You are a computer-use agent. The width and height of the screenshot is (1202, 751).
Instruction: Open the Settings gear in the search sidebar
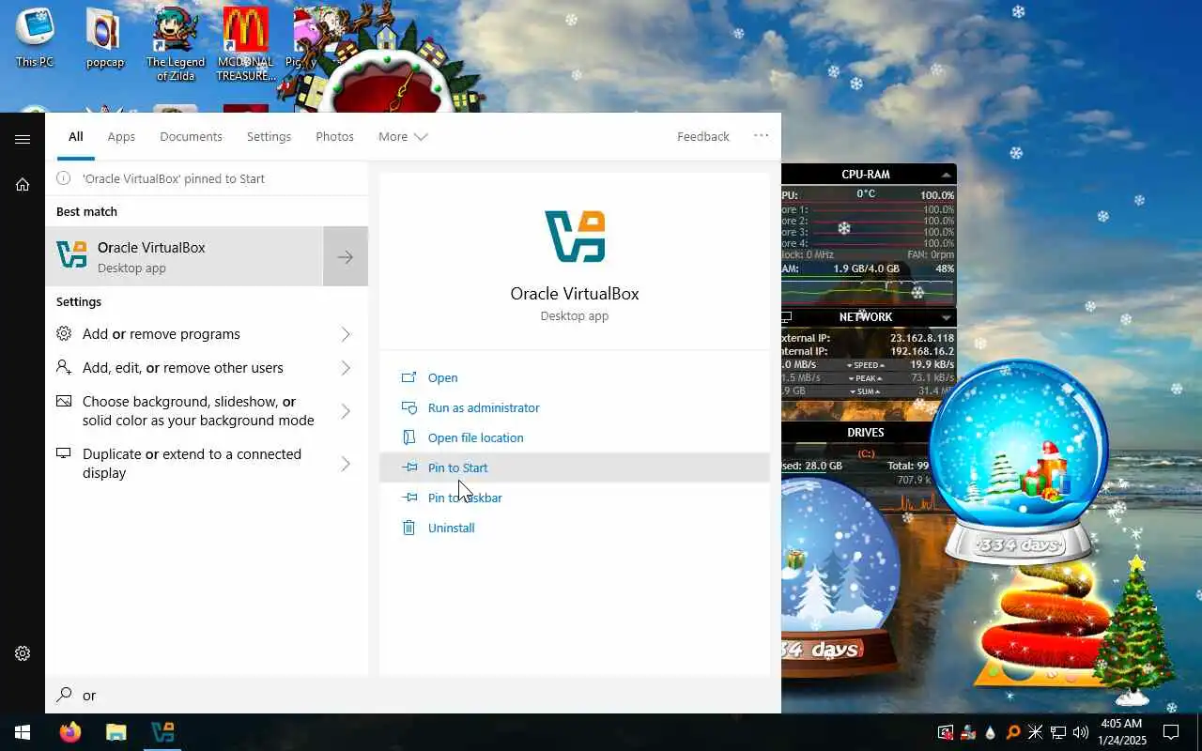click(x=23, y=653)
